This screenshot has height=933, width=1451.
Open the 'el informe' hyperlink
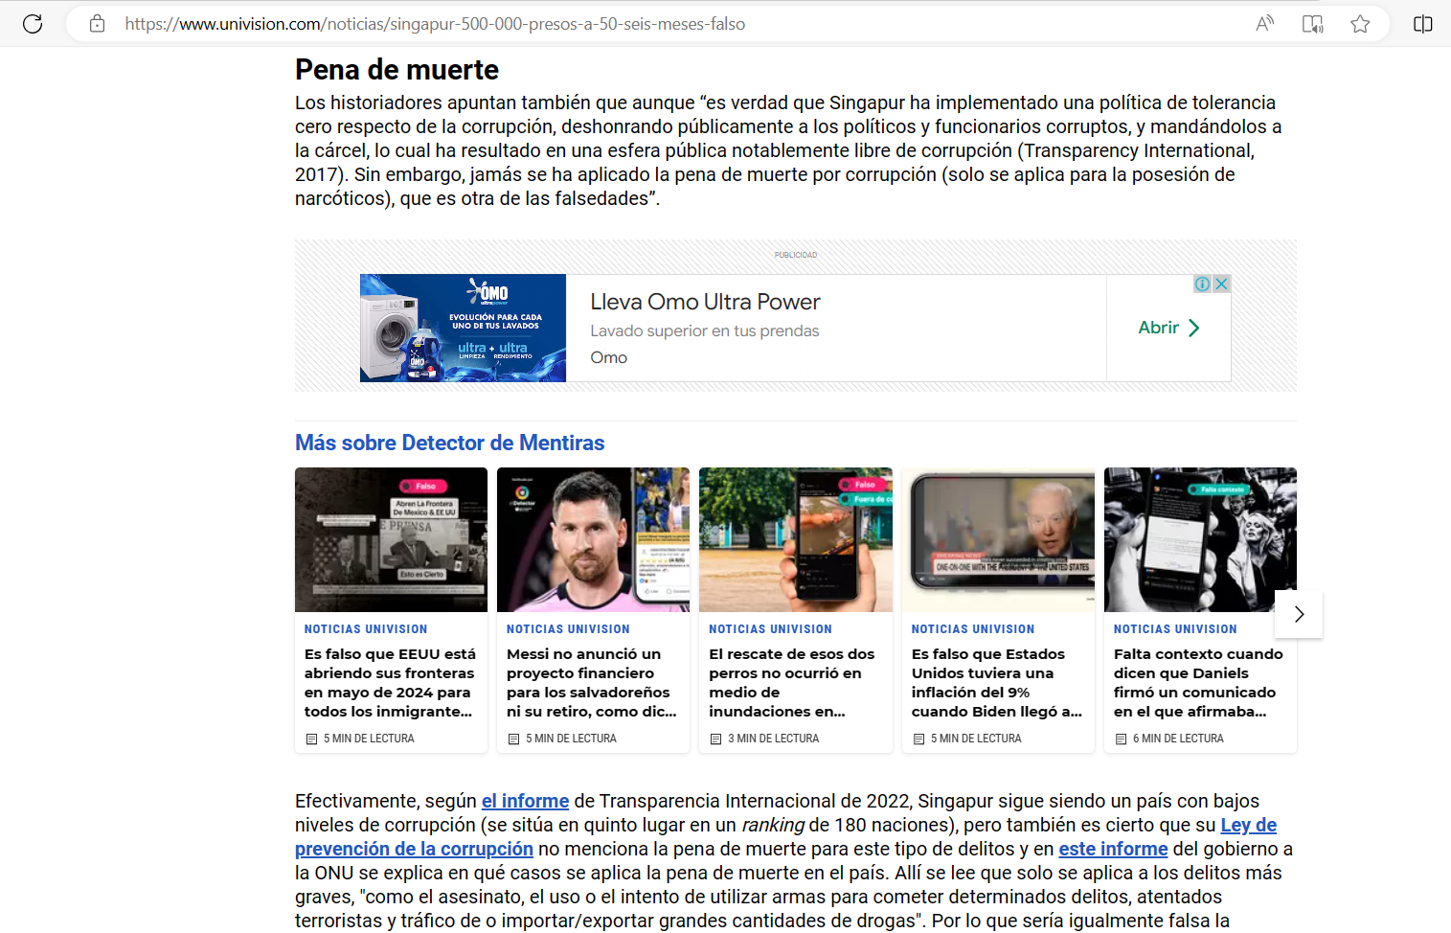coord(525,801)
